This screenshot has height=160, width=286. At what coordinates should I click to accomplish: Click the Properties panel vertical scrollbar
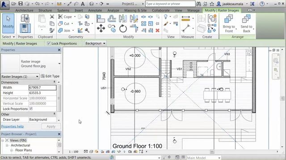coord(59,98)
